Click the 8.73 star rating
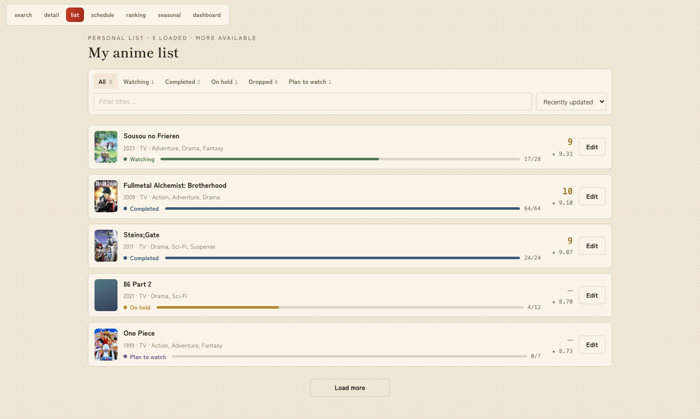Image resolution: width=700 pixels, height=419 pixels. (562, 351)
